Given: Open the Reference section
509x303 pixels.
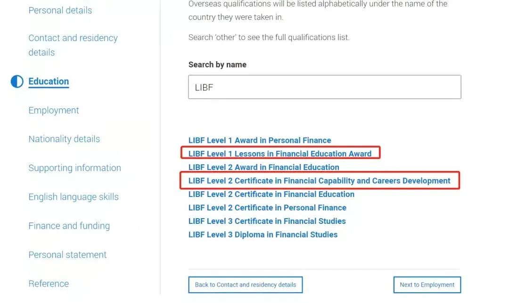Looking at the screenshot, I should (49, 283).
